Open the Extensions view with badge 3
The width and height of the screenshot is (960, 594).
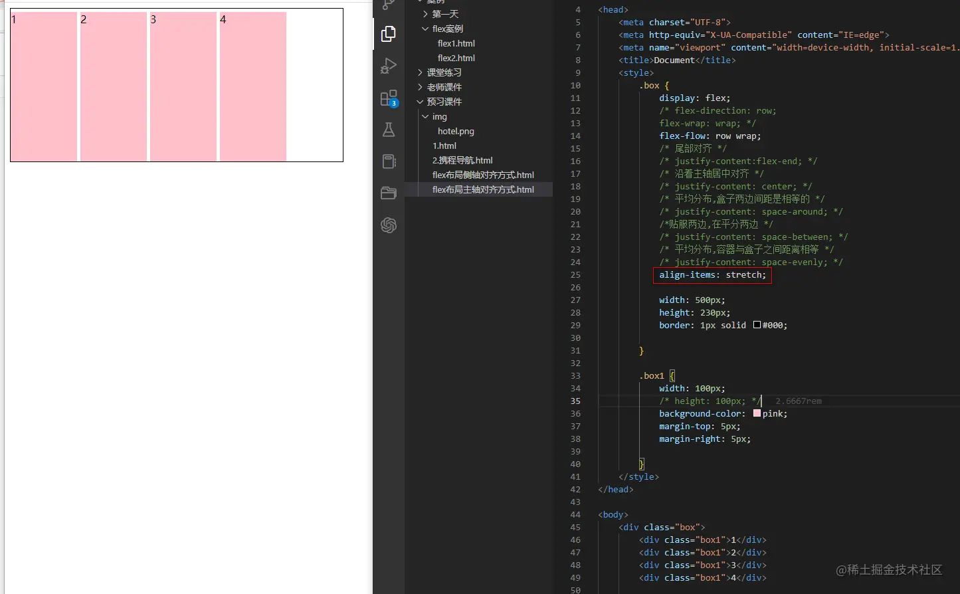point(389,98)
